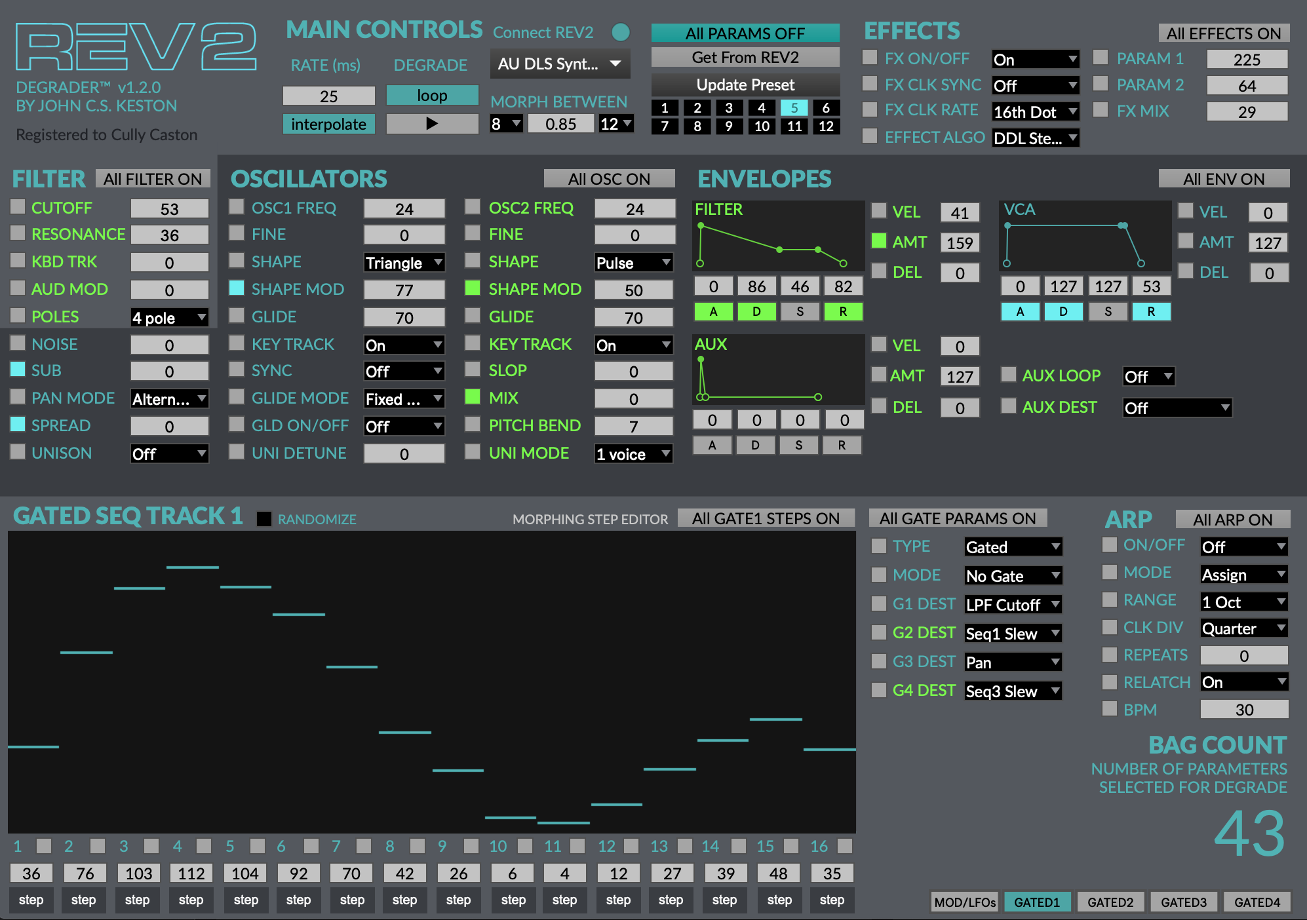Click step 10 bar in sequencer editor
Image resolution: width=1307 pixels, height=920 pixels.
[x=511, y=817]
